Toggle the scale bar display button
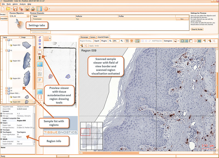 tap(200, 41)
